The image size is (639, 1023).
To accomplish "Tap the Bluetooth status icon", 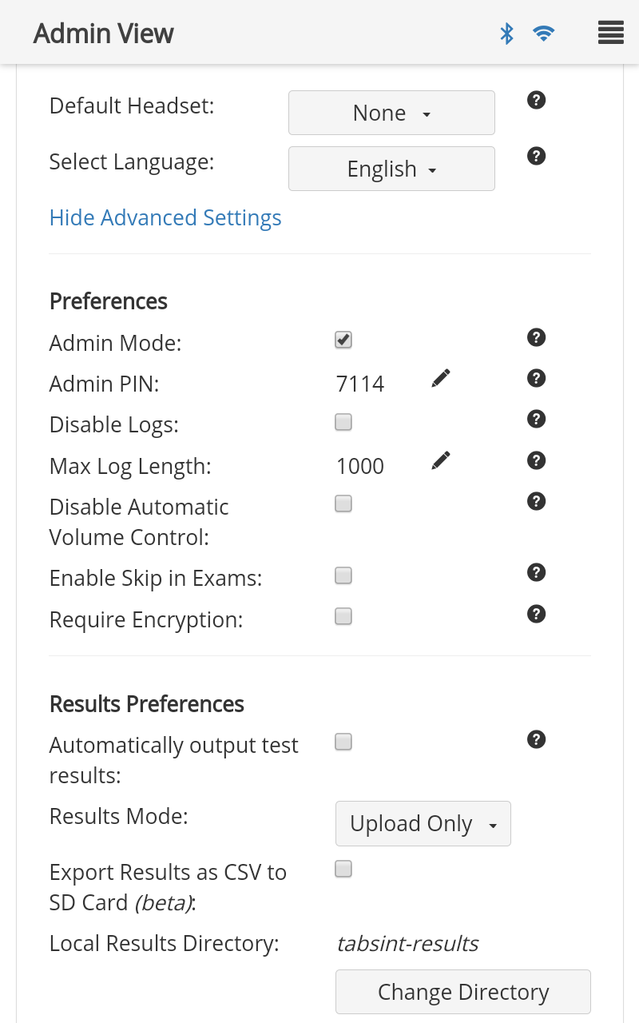I will (506, 33).
